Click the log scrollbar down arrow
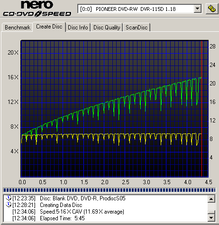The width and height of the screenshot is (219, 225). tap(211, 218)
